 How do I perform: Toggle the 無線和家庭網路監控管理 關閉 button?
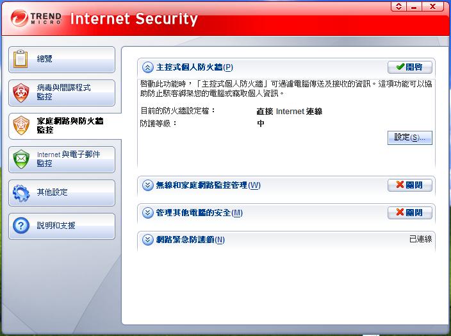click(410, 185)
